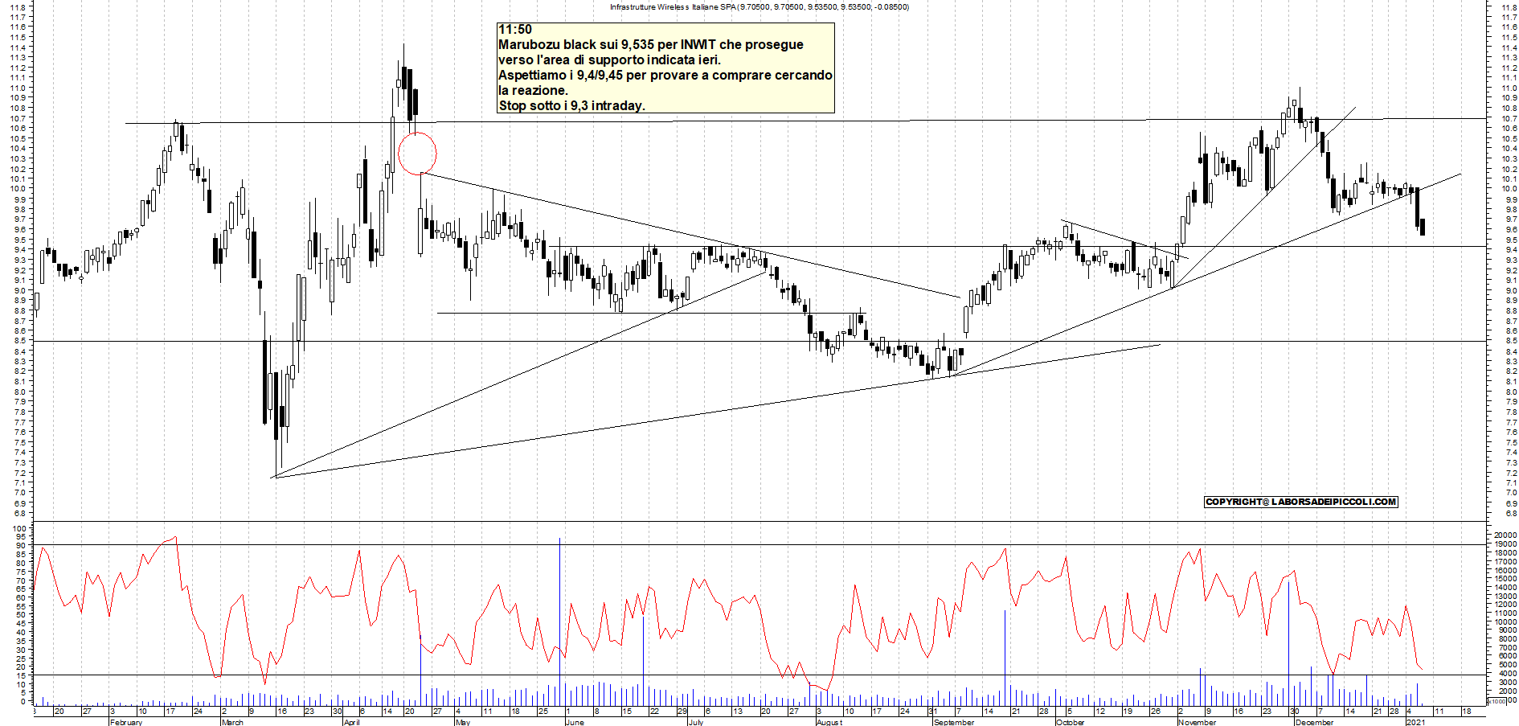Click the Infrastrutture Wireless Italiane SPA chart title
Image resolution: width=1519 pixels, height=726 pixels.
(759, 6)
